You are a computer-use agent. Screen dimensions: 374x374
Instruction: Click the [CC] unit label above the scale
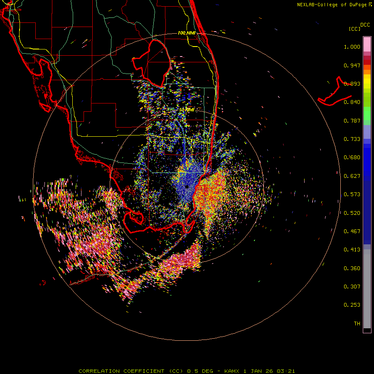pyautogui.click(x=355, y=29)
